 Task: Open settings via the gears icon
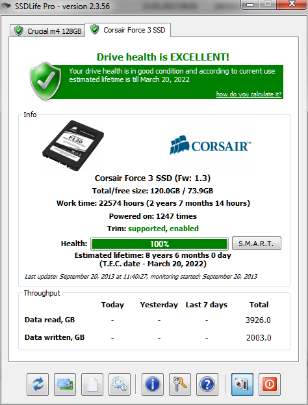pyautogui.click(x=120, y=384)
